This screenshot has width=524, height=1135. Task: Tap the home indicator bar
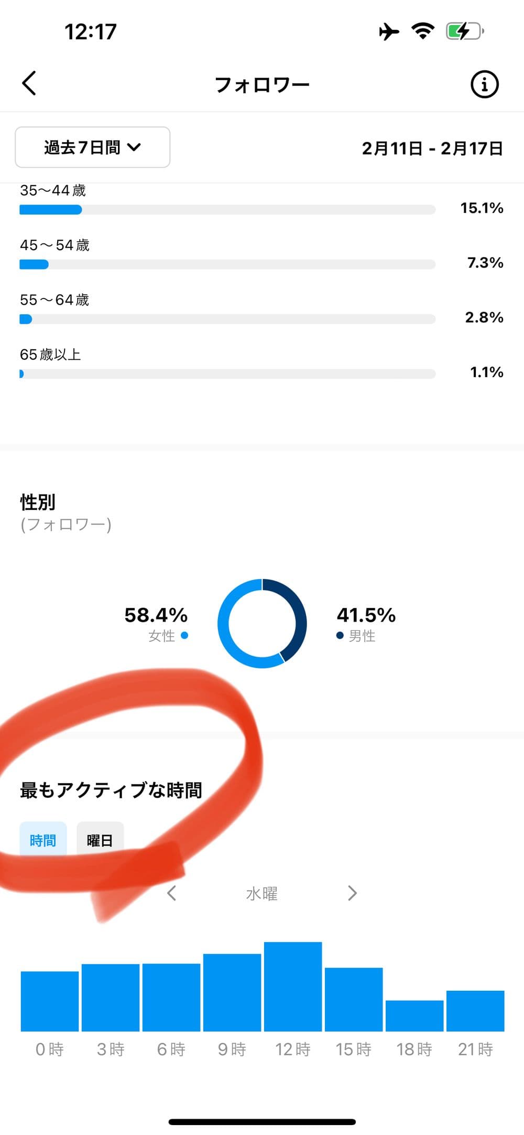point(262,1122)
